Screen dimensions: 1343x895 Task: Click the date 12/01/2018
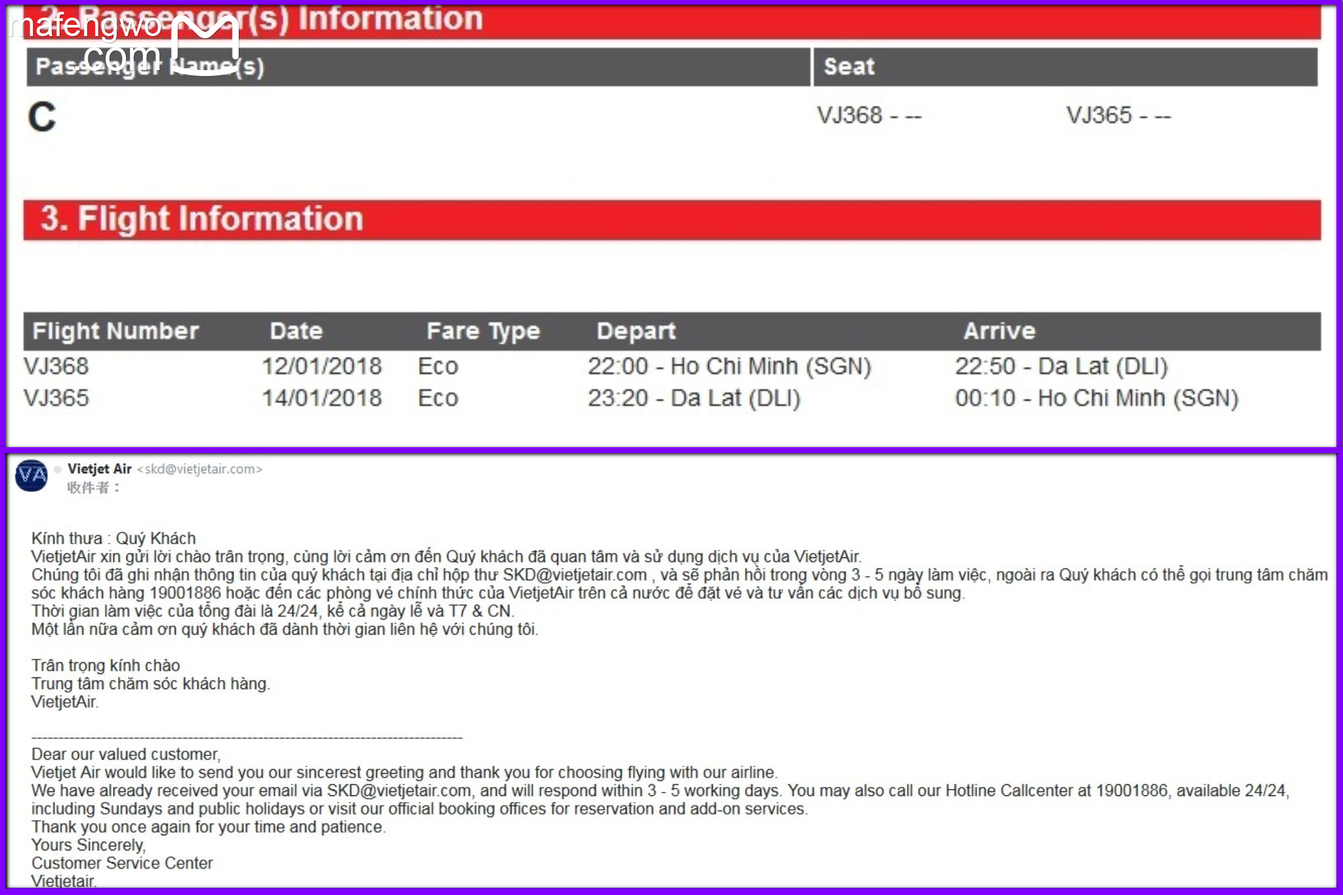(321, 366)
